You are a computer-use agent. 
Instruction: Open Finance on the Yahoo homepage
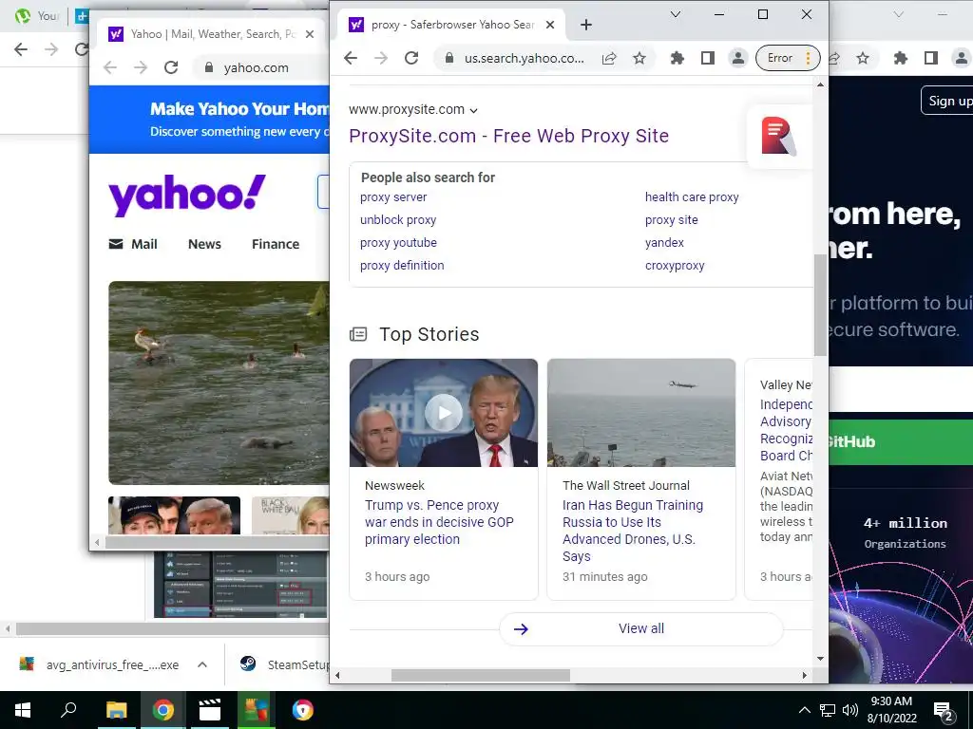276,244
